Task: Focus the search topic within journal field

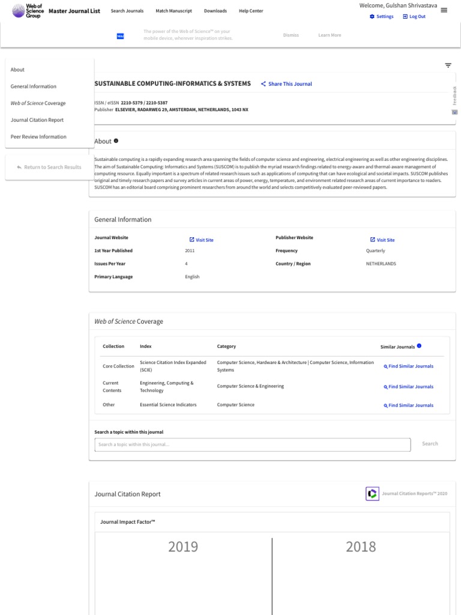Action: point(252,444)
